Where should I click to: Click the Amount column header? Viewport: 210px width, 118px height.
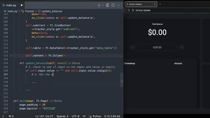point(178,63)
